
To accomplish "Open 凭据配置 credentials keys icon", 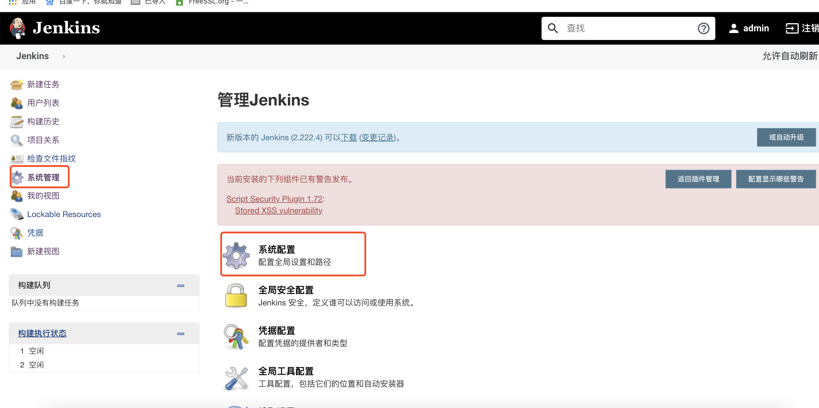I will 236,336.
